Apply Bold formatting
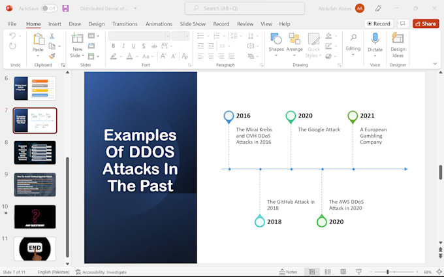 113,46
